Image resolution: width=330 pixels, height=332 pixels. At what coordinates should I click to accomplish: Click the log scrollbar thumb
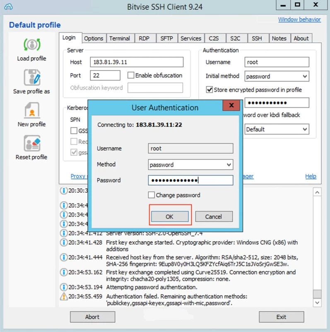point(317,294)
